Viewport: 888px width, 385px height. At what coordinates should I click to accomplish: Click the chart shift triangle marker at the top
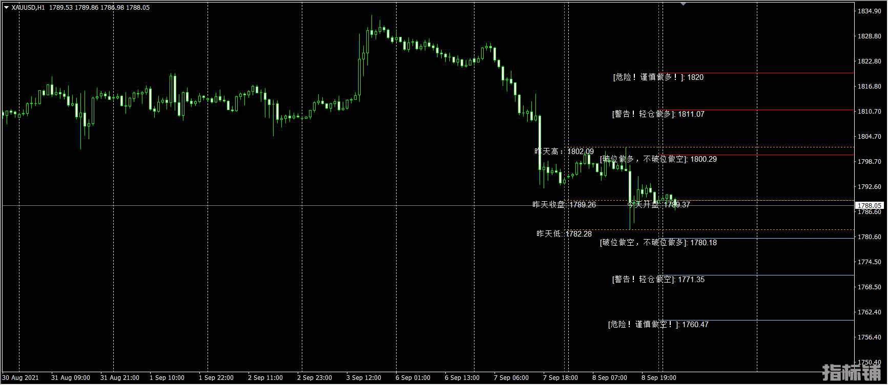683,4
